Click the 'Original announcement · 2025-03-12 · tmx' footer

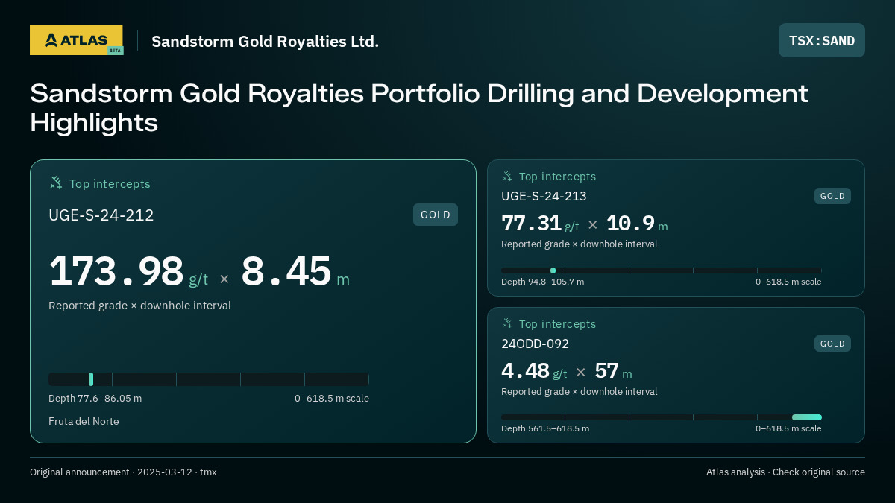tap(123, 472)
